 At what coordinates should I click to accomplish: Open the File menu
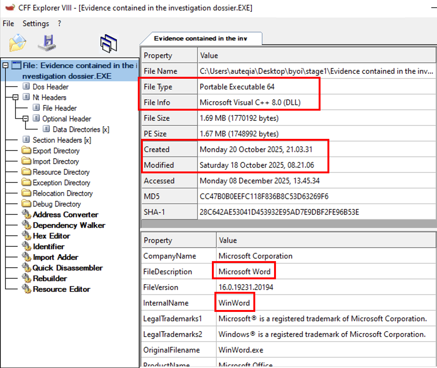[8, 24]
